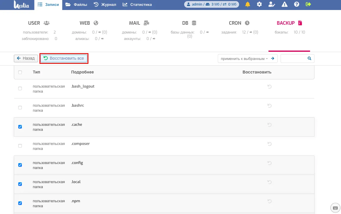Open the Файлы tab
341x214 pixels.
[x=76, y=4]
